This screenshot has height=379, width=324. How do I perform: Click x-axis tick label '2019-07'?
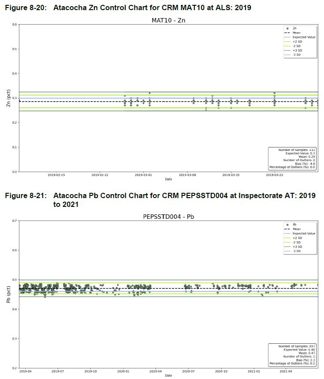(58, 371)
